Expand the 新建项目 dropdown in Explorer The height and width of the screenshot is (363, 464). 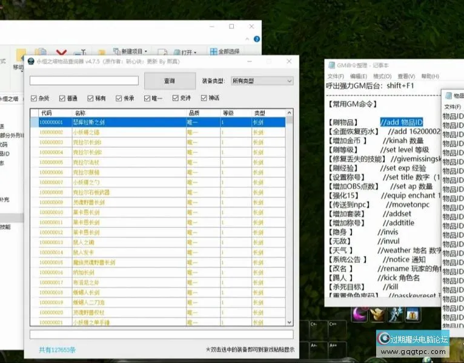tap(146, 51)
